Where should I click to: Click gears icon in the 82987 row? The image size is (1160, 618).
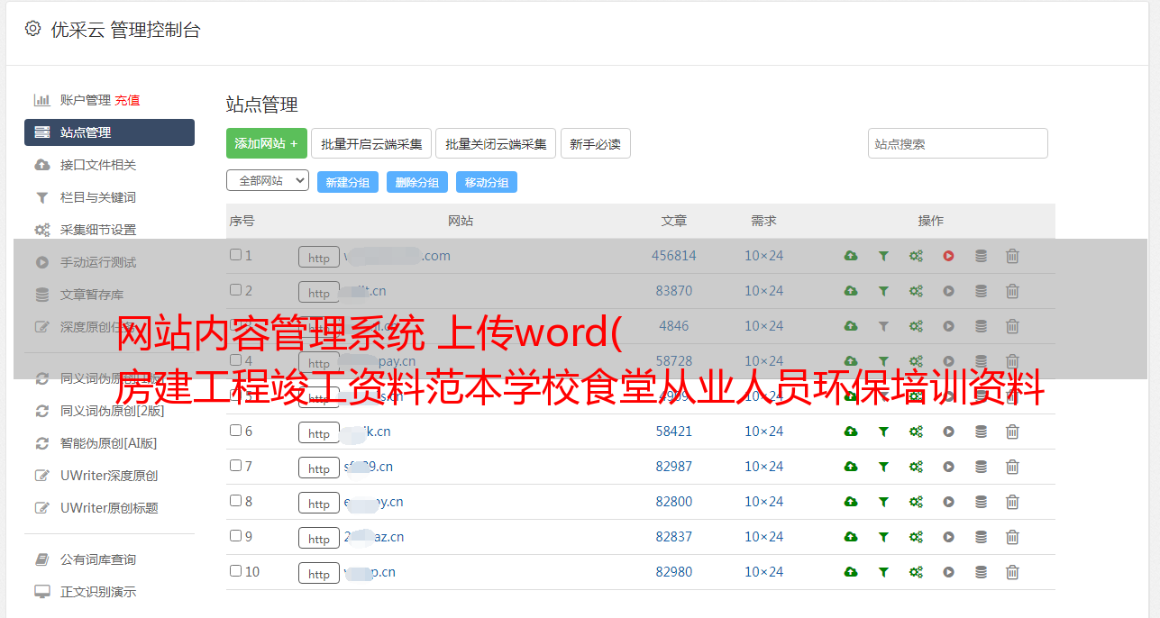tap(916, 467)
